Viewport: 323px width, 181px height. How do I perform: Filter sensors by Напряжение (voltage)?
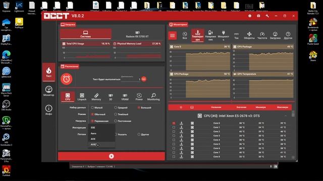point(210,36)
